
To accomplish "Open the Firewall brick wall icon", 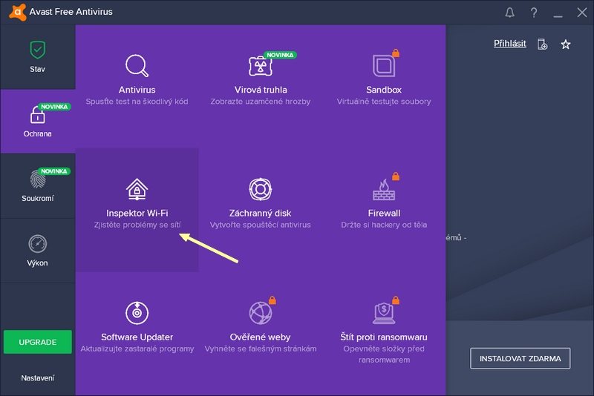I will pos(384,190).
